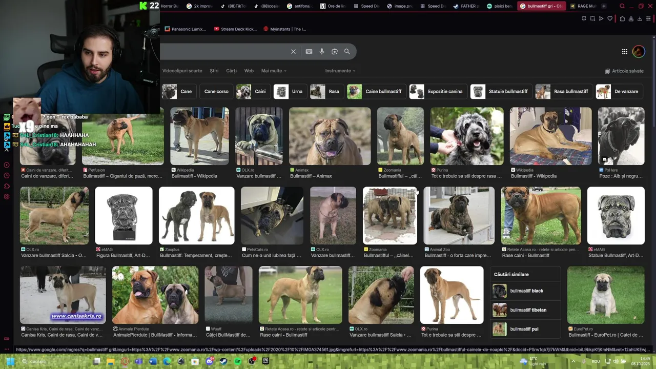Screen dimensions: 656x369
Task: Filter by the Statuie bullmastiff chip
Action: (x=501, y=92)
